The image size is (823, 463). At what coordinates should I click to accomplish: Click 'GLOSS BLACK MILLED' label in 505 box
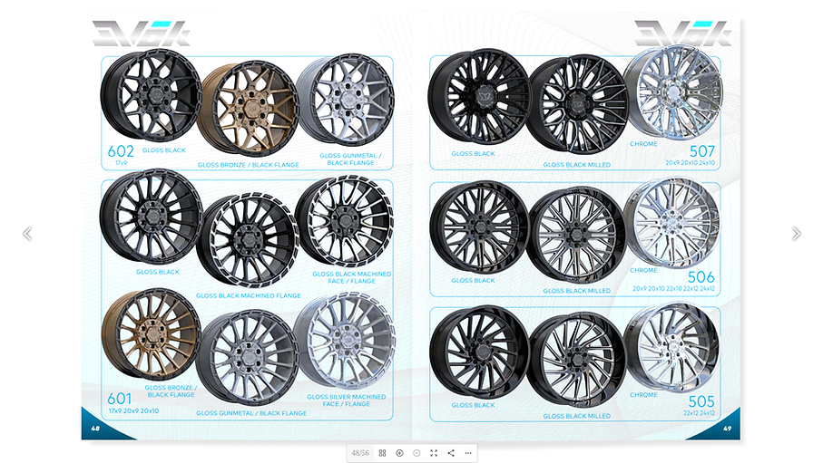pyautogui.click(x=577, y=416)
